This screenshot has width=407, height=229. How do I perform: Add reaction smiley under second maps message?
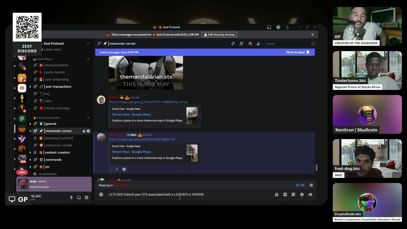pyautogui.click(x=124, y=169)
